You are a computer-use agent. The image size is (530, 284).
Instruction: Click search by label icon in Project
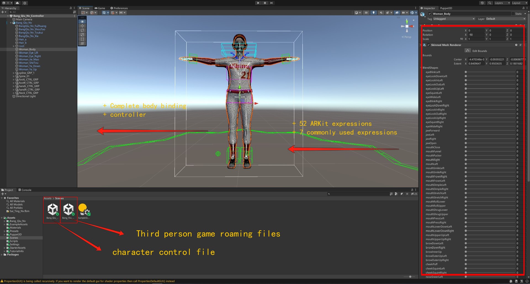(x=402, y=194)
